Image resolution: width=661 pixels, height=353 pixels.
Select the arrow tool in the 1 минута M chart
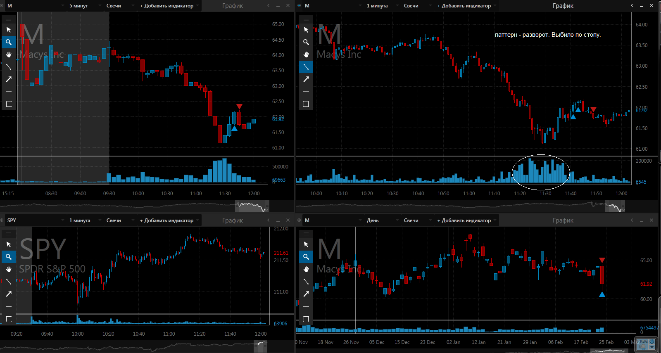pyautogui.click(x=306, y=79)
